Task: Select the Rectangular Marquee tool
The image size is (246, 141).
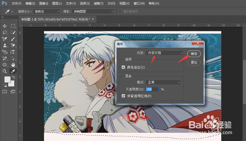Action: pyautogui.click(x=13, y=26)
